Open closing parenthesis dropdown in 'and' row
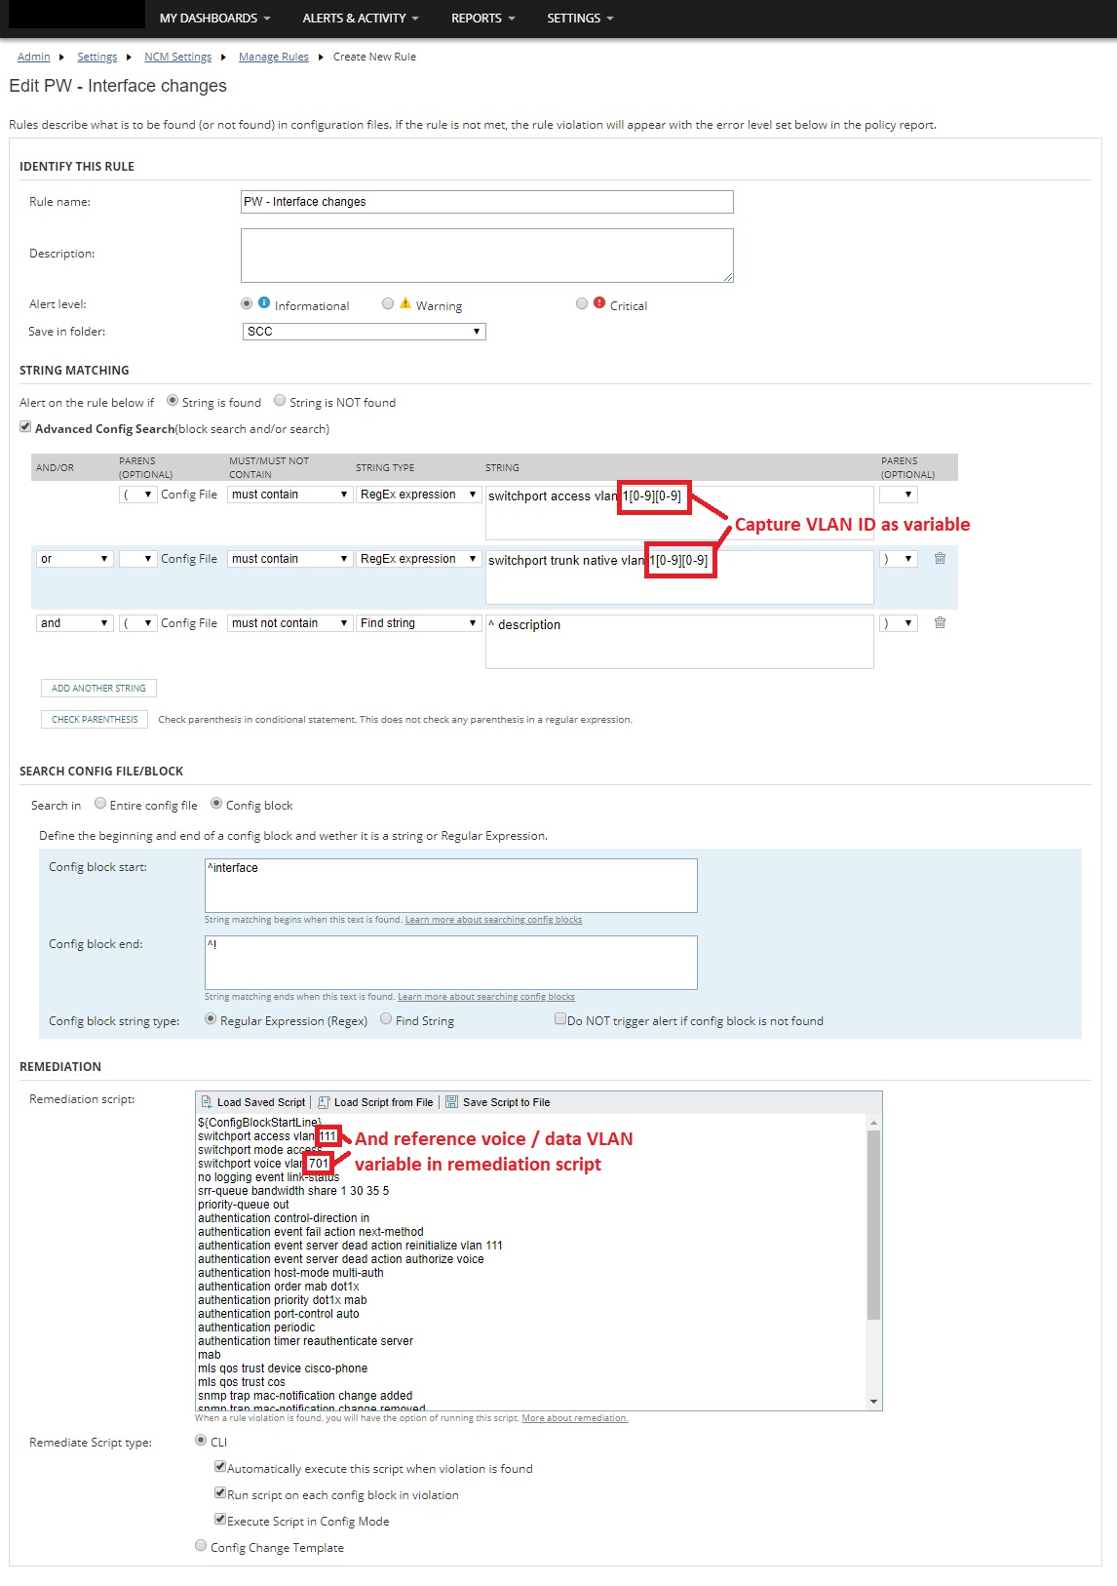The height and width of the screenshot is (1586, 1117). point(899,623)
